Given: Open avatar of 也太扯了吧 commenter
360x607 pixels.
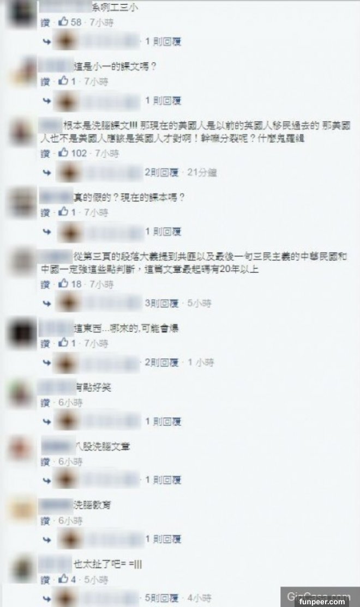Looking at the screenshot, I should (21, 569).
